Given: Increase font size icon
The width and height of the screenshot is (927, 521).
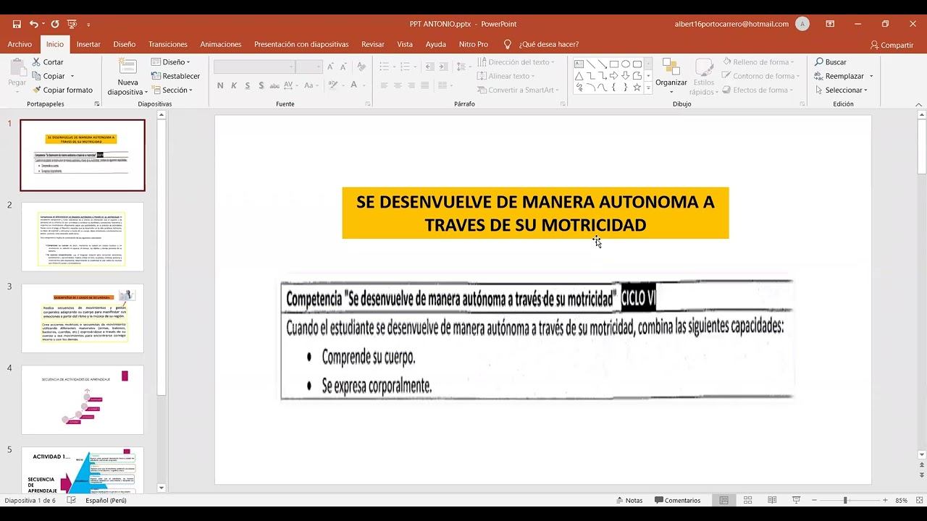Looking at the screenshot, I should pyautogui.click(x=331, y=67).
